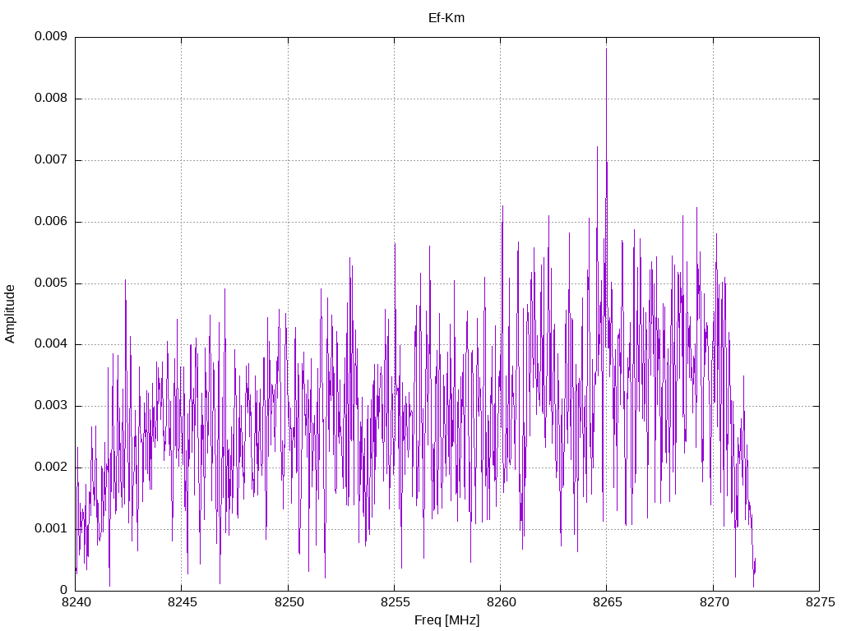The image size is (842, 631).
Task: Select the Freq [MHz] x-axis label
Action: (x=446, y=620)
